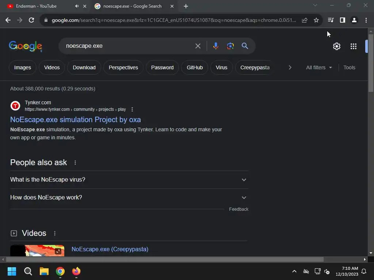
Task: Search by image with Google Lens
Action: (x=230, y=46)
